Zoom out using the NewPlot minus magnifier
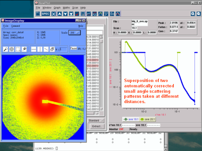The image size is (202, 151). coord(199,14)
